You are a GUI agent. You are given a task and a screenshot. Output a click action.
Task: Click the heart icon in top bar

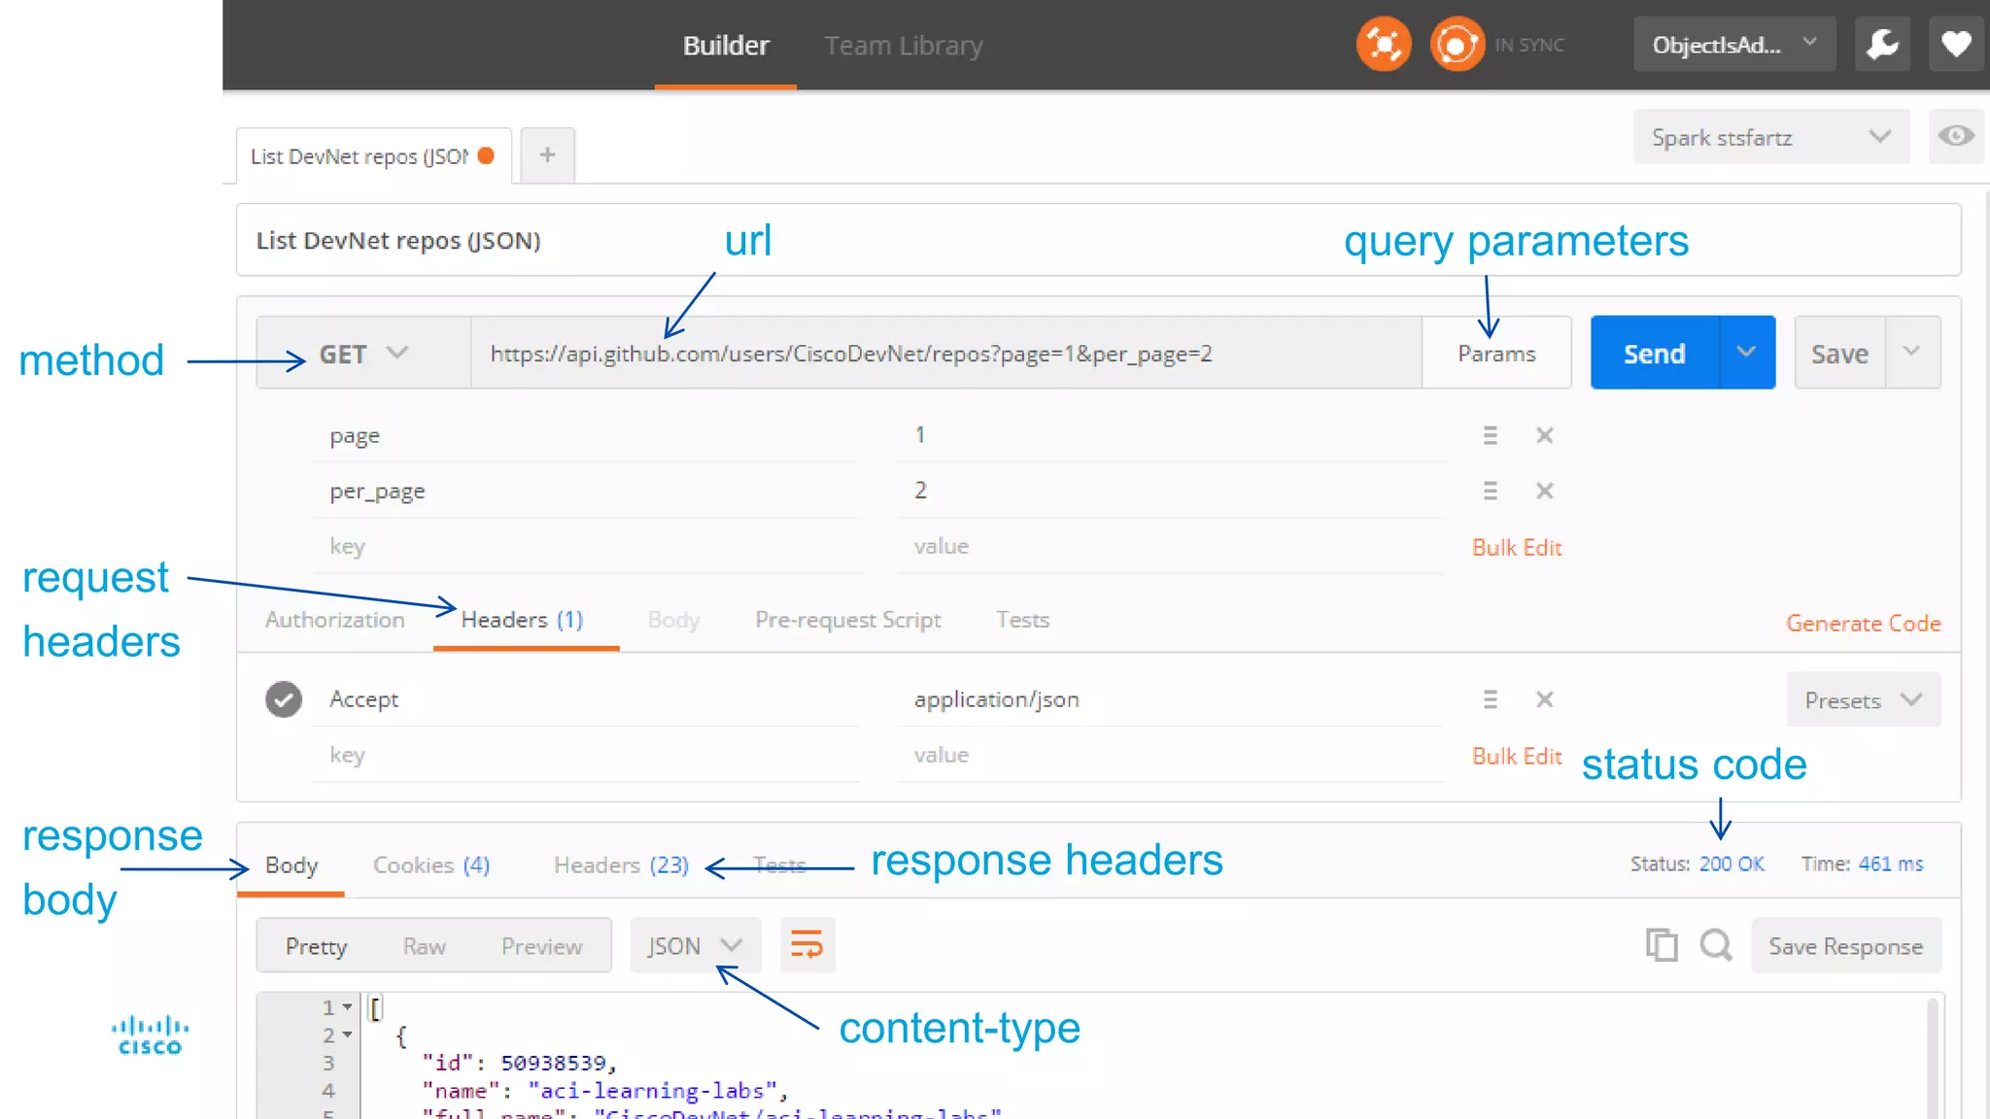(x=1956, y=45)
